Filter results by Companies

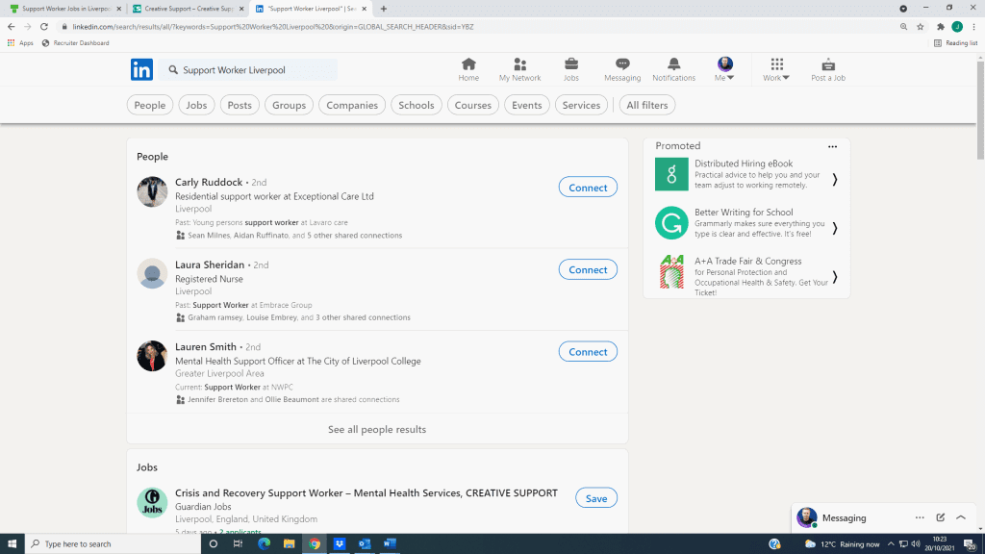(352, 105)
